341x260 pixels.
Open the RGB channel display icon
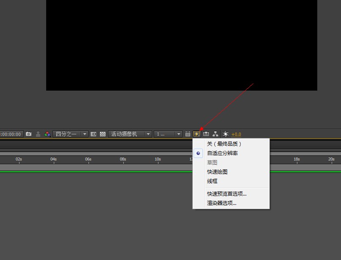pyautogui.click(x=47, y=134)
